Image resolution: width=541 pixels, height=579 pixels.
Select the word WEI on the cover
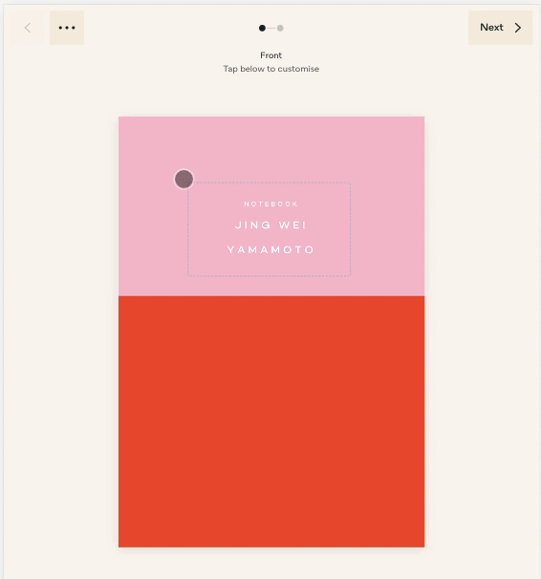[x=292, y=225]
